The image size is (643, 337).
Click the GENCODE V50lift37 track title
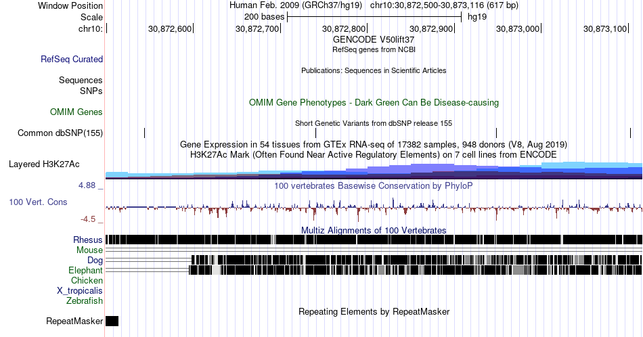click(374, 40)
